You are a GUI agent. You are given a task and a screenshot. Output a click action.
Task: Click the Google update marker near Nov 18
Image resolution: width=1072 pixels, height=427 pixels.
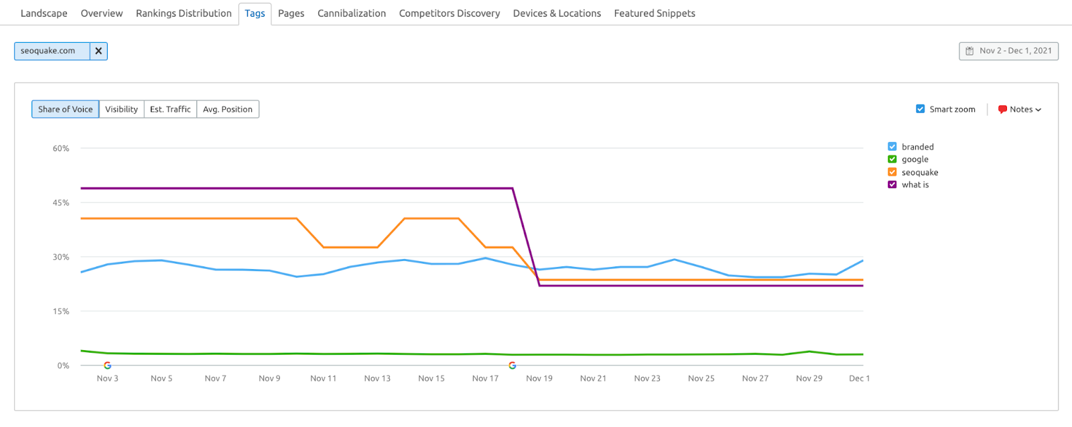point(512,365)
